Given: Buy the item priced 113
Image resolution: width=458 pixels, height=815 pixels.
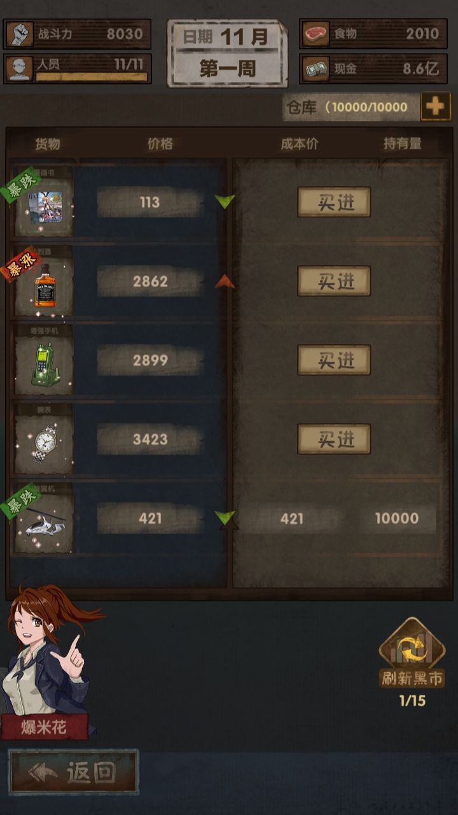Looking at the screenshot, I should click(334, 202).
